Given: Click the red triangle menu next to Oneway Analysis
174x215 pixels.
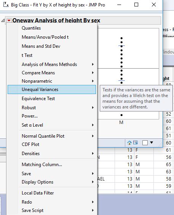Looking at the screenshot, I should [9, 20].
